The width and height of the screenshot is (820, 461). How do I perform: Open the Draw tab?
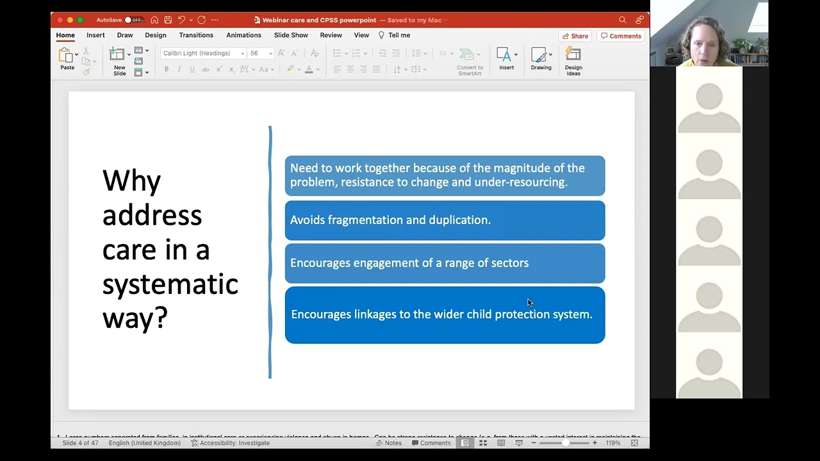click(x=125, y=35)
